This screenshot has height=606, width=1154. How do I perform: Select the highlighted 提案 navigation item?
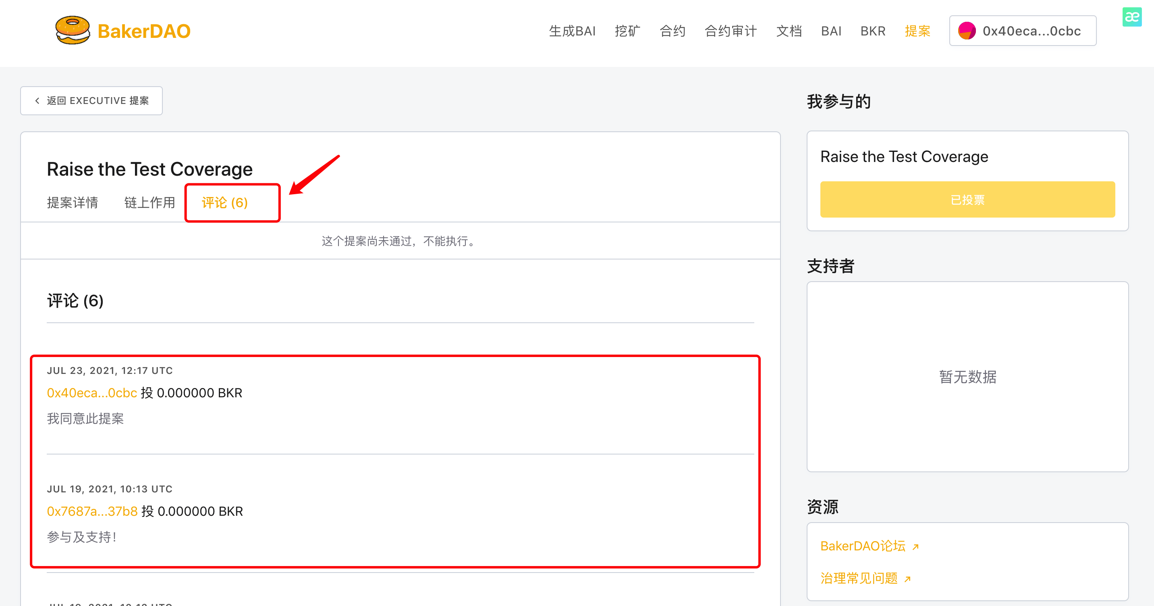[x=917, y=31]
